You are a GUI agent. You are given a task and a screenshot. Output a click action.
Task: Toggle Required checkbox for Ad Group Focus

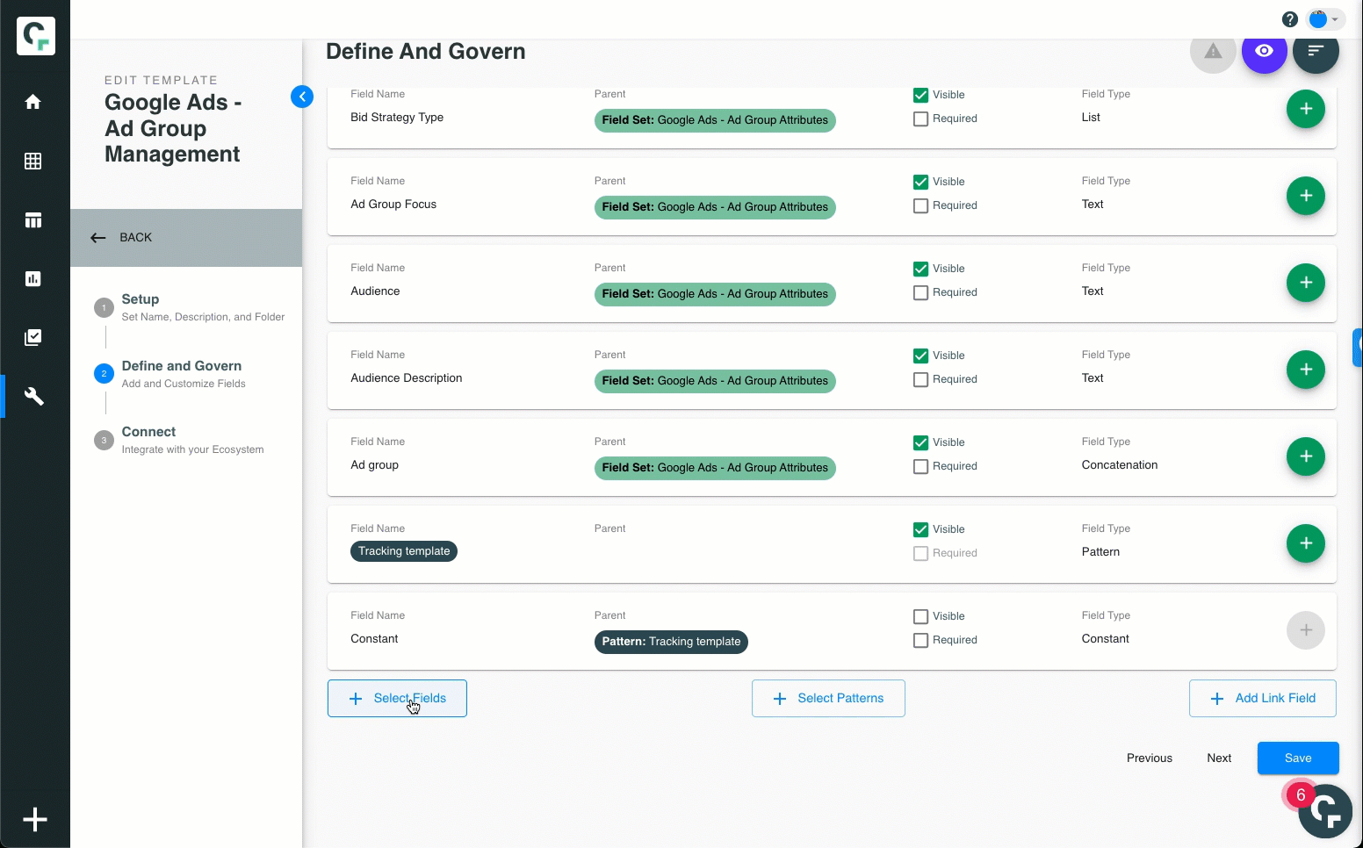(x=920, y=205)
